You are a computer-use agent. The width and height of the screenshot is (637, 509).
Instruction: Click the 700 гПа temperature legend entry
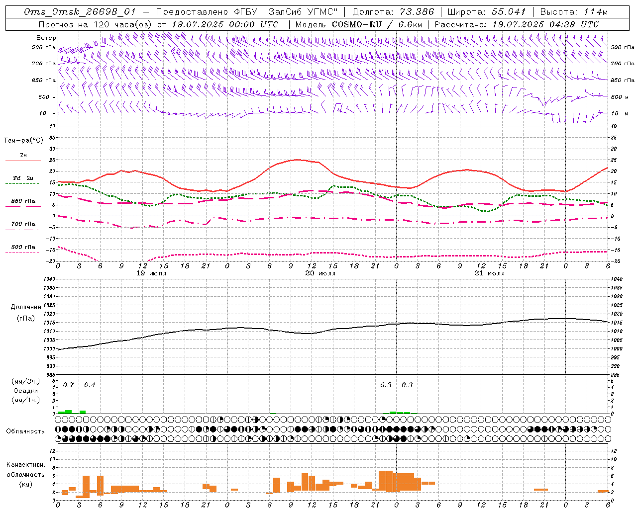click(23, 224)
